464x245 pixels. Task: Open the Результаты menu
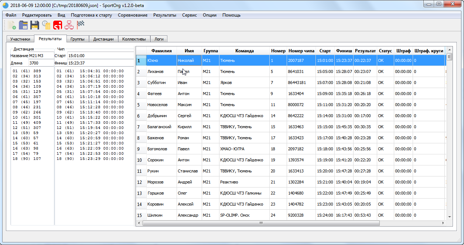(165, 15)
